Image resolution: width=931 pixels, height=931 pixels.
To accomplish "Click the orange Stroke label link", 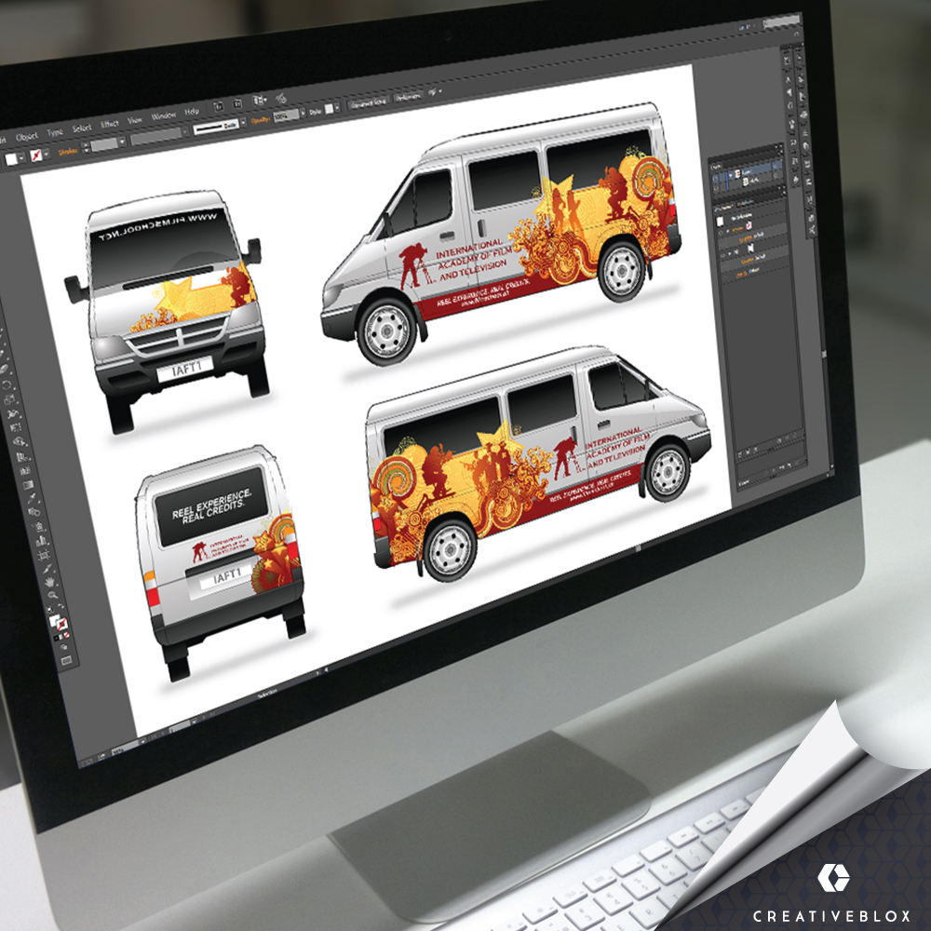I will [x=68, y=152].
